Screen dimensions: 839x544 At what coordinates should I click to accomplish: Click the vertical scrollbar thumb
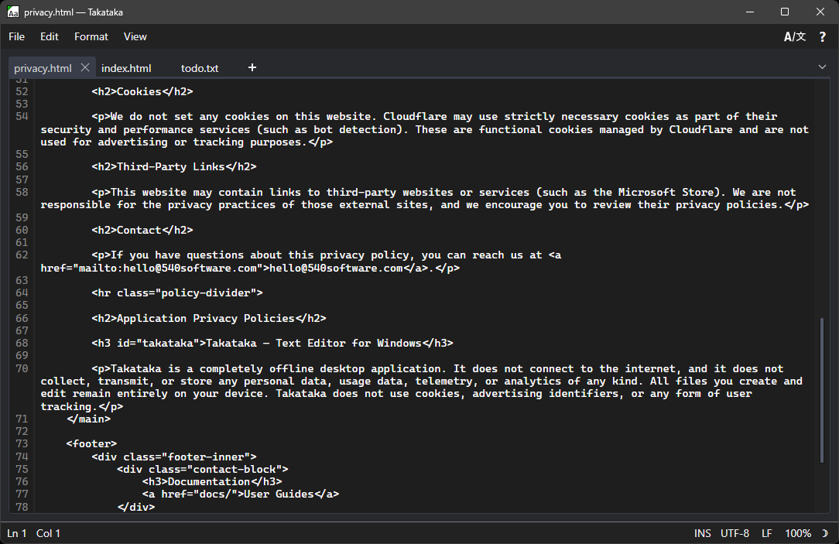(822, 390)
